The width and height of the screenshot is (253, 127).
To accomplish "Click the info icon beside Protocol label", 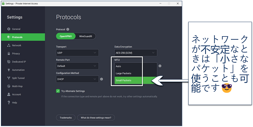I will (x=68, y=30).
